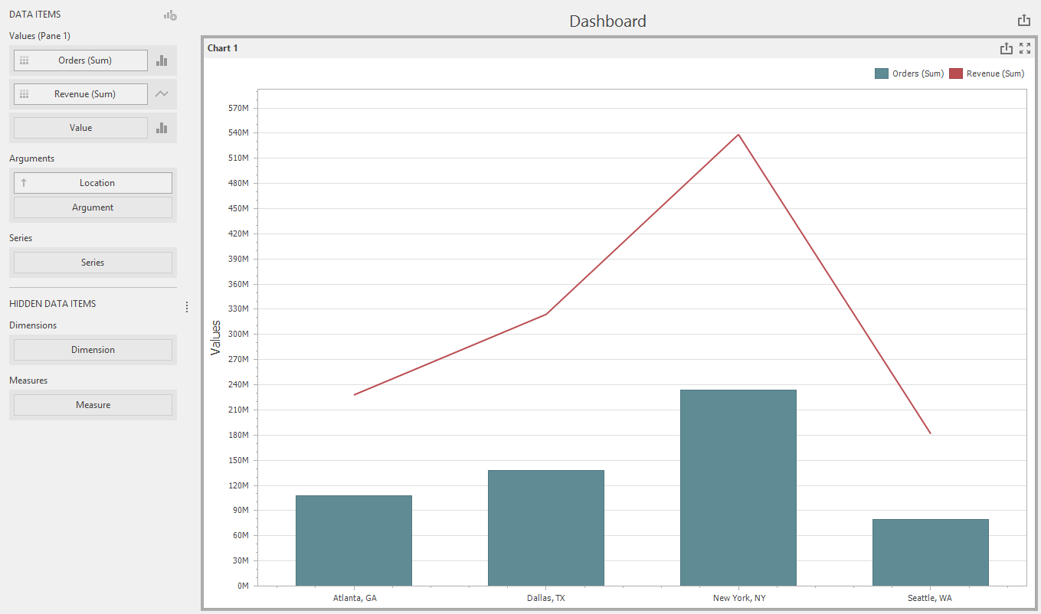Click the dashboard export icon at top right
Image resolution: width=1041 pixels, height=614 pixels.
coord(1024,21)
